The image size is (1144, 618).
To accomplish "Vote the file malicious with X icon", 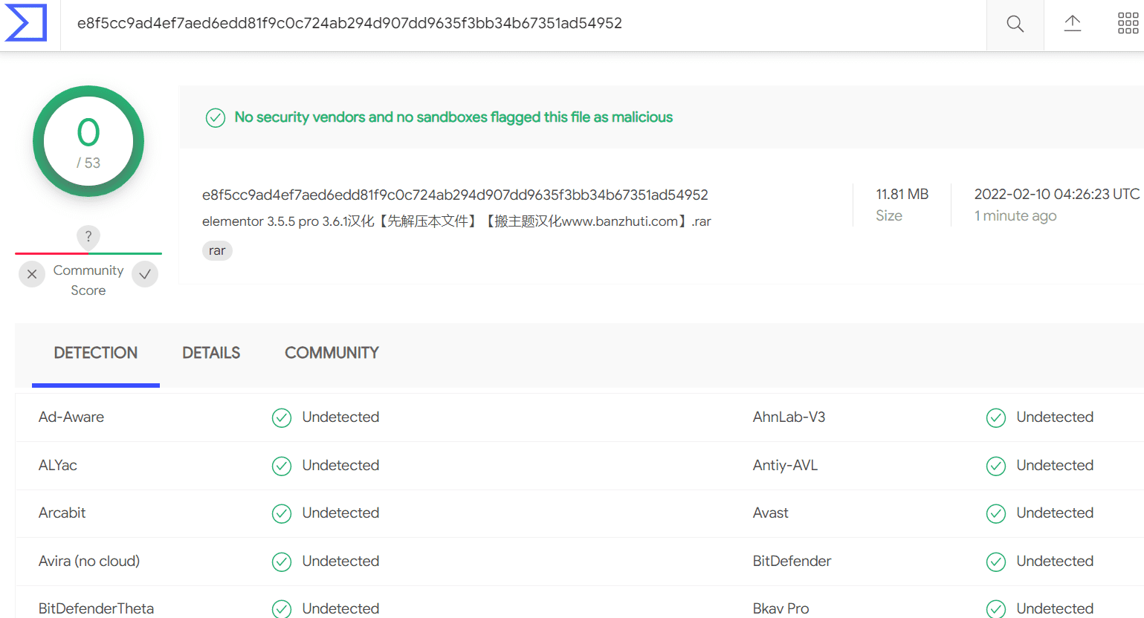I will pyautogui.click(x=32, y=274).
